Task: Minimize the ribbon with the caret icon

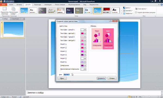Action: [x=159, y=5]
